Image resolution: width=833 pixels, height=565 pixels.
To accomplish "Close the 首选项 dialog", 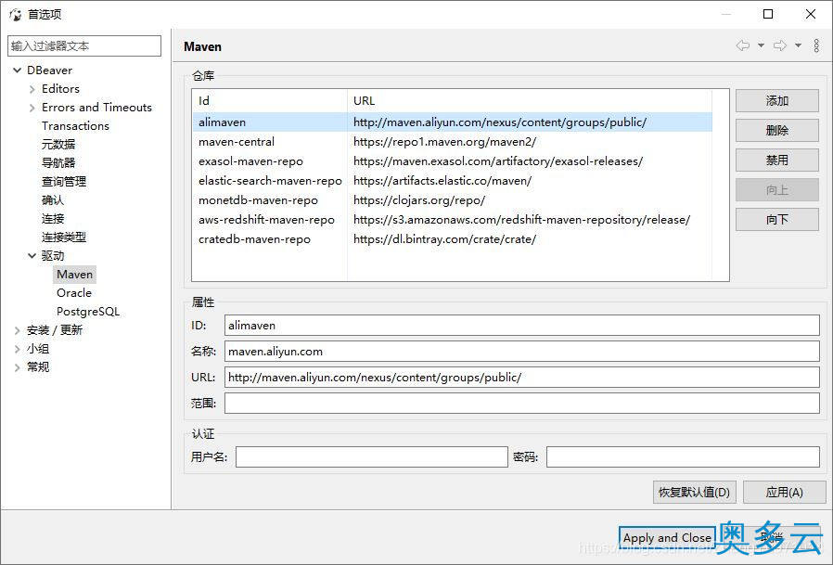I will [x=810, y=14].
